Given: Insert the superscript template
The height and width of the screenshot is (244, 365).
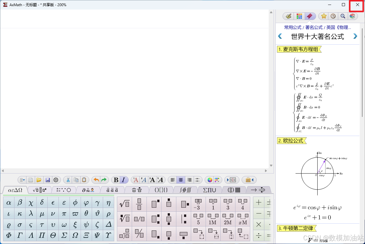Looking at the screenshot, I should [x=154, y=204].
